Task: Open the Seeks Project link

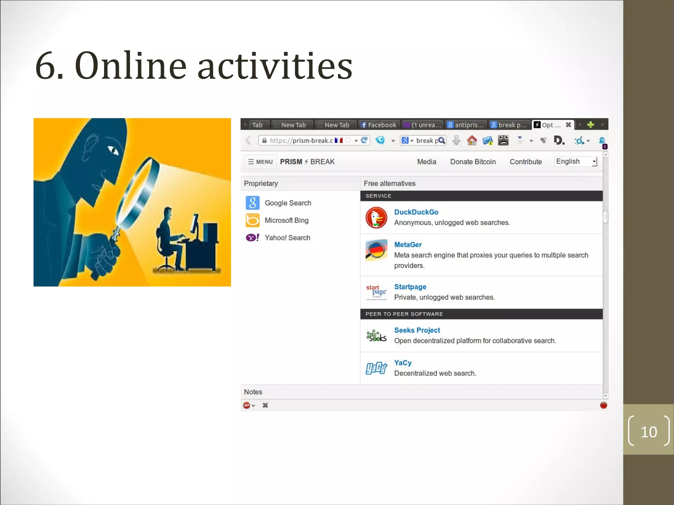Action: 417,330
